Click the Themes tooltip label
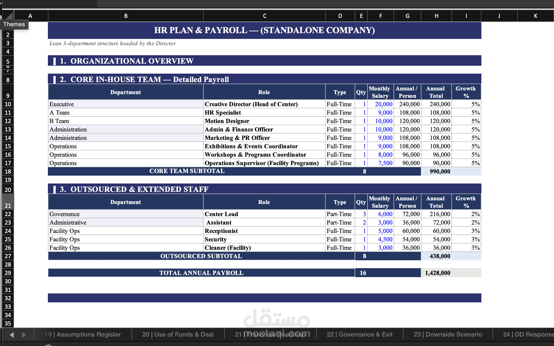 [x=14, y=24]
